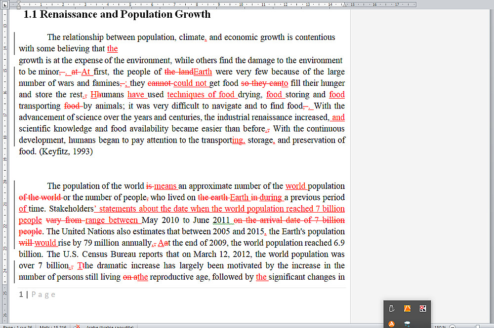494x328 pixels.
Task: Click the inserted phrase 'techniques of food'
Action: point(201,94)
